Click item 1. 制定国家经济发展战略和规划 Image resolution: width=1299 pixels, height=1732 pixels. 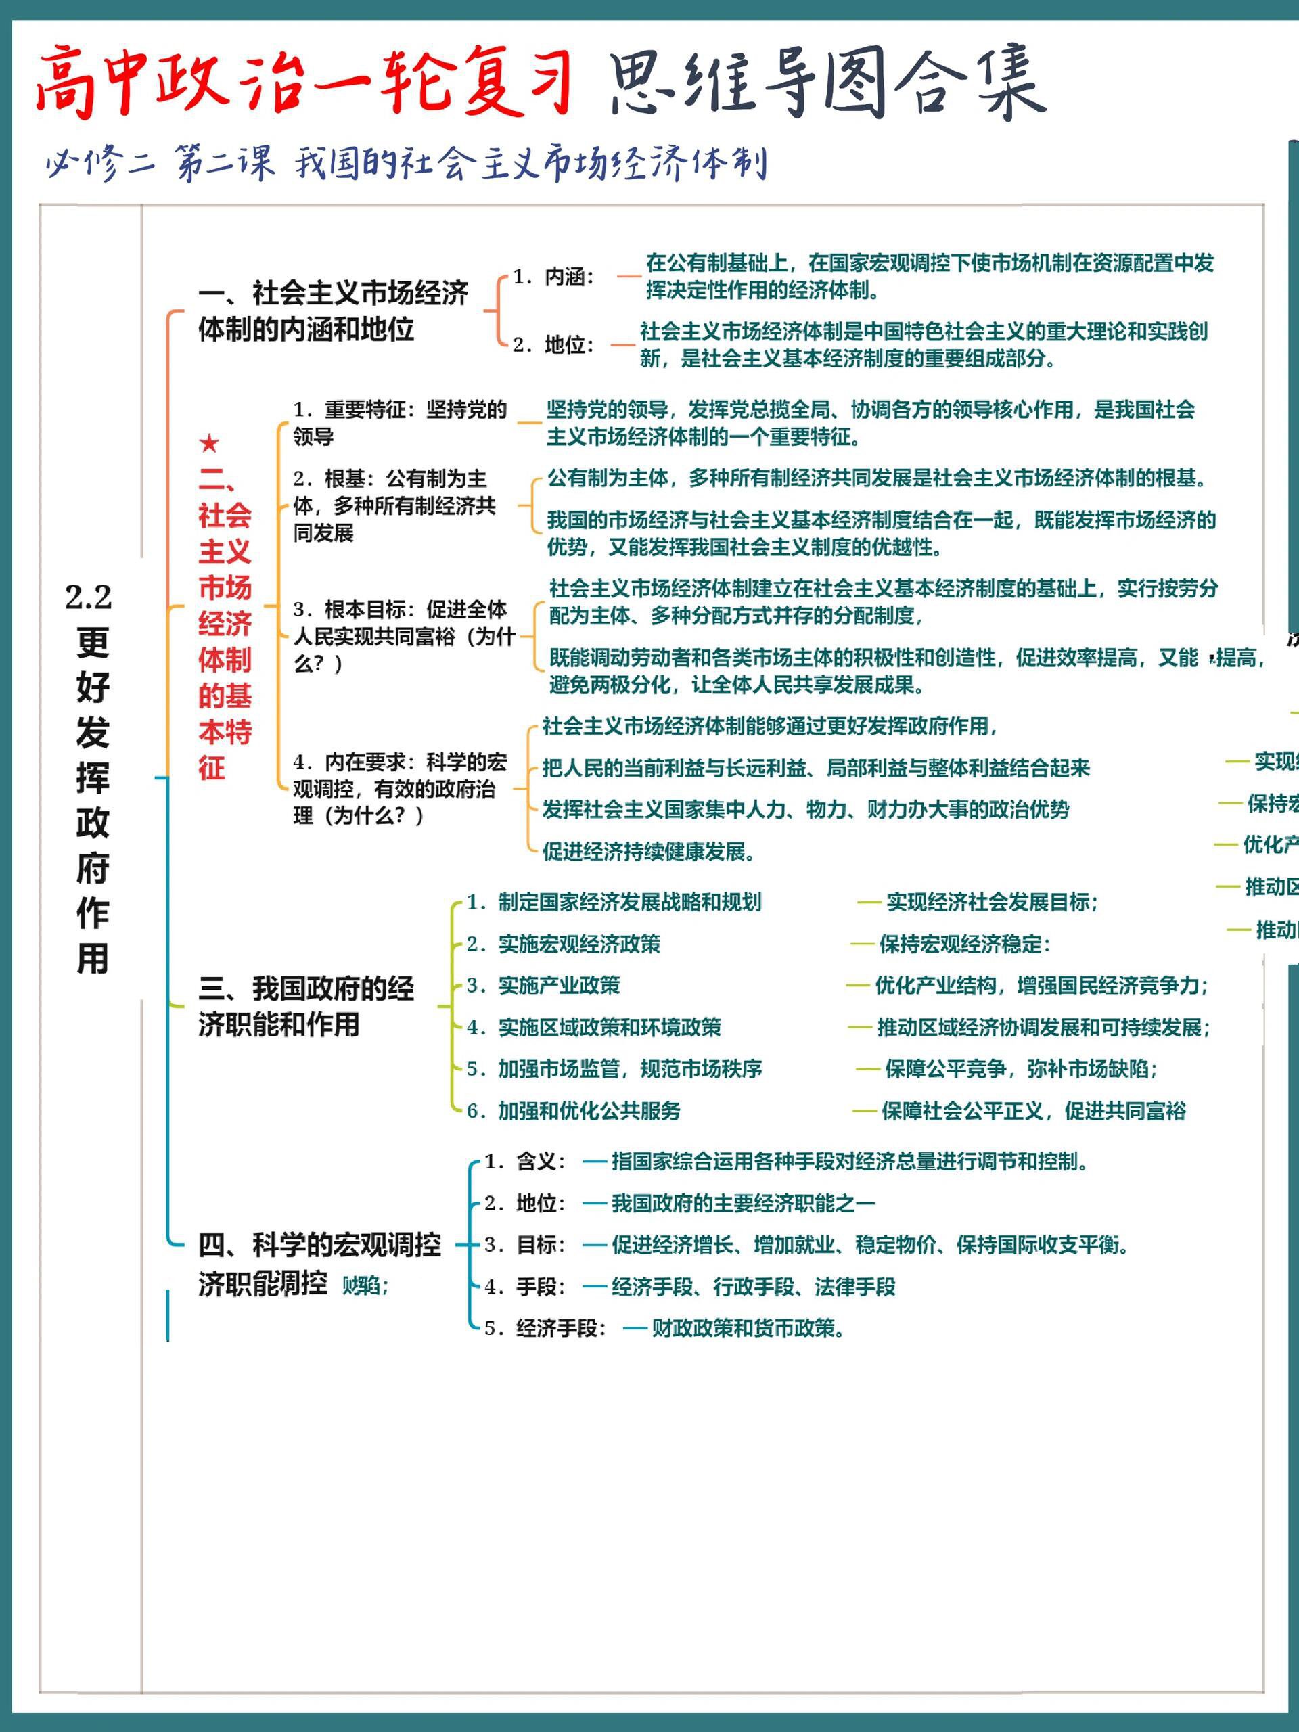point(614,902)
